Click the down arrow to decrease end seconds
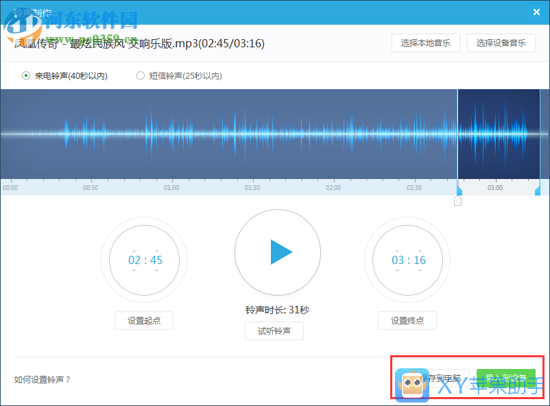Screen dimensions: 550x406 [420, 270]
